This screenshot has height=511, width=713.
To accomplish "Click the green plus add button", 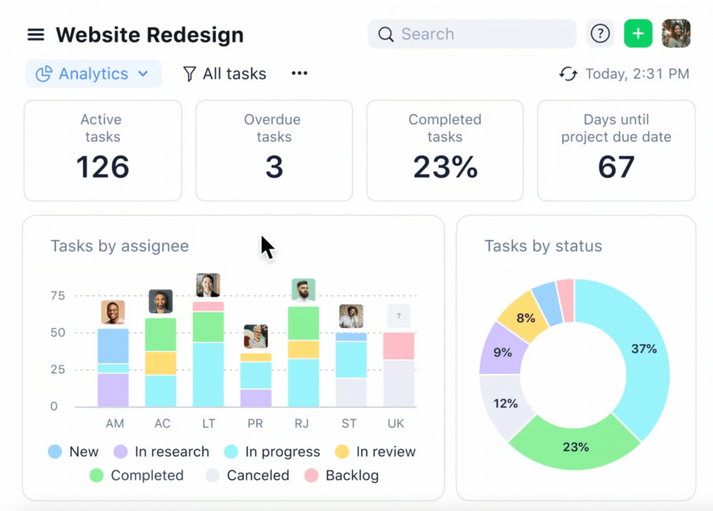I will point(638,33).
